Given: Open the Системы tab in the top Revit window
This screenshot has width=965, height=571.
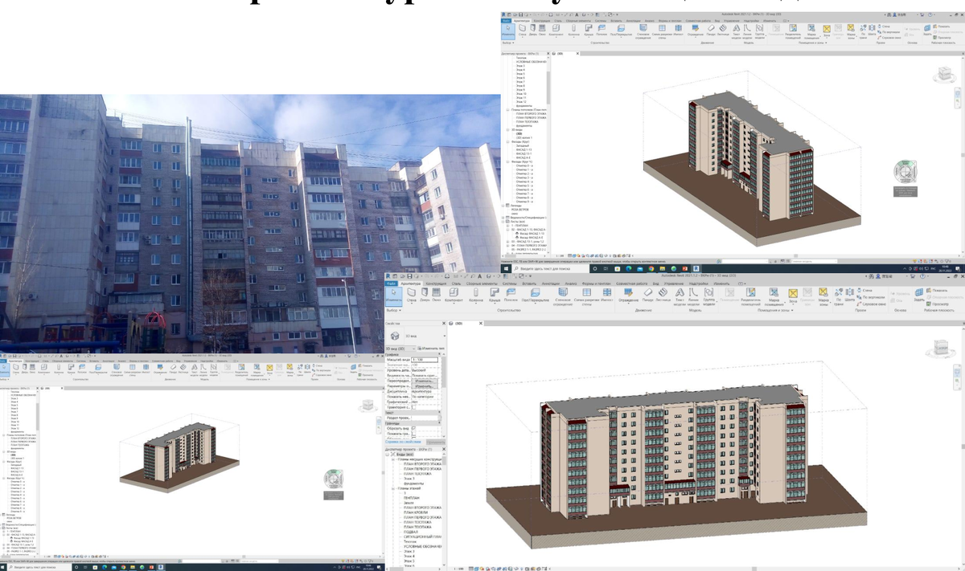Looking at the screenshot, I should click(x=601, y=21).
